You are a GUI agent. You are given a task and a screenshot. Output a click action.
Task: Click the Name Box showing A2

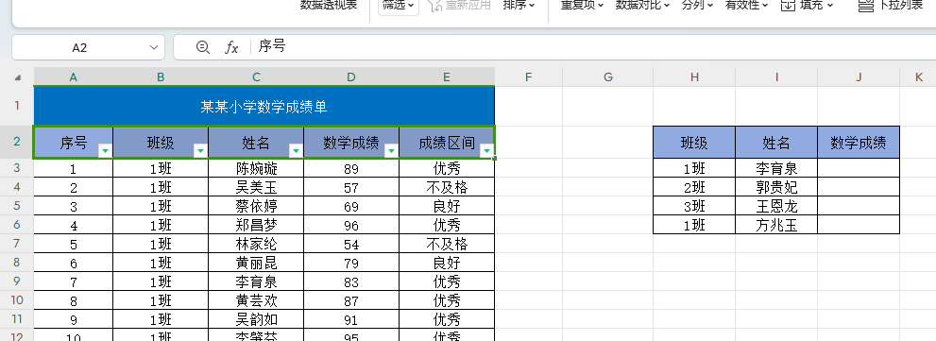point(79,47)
